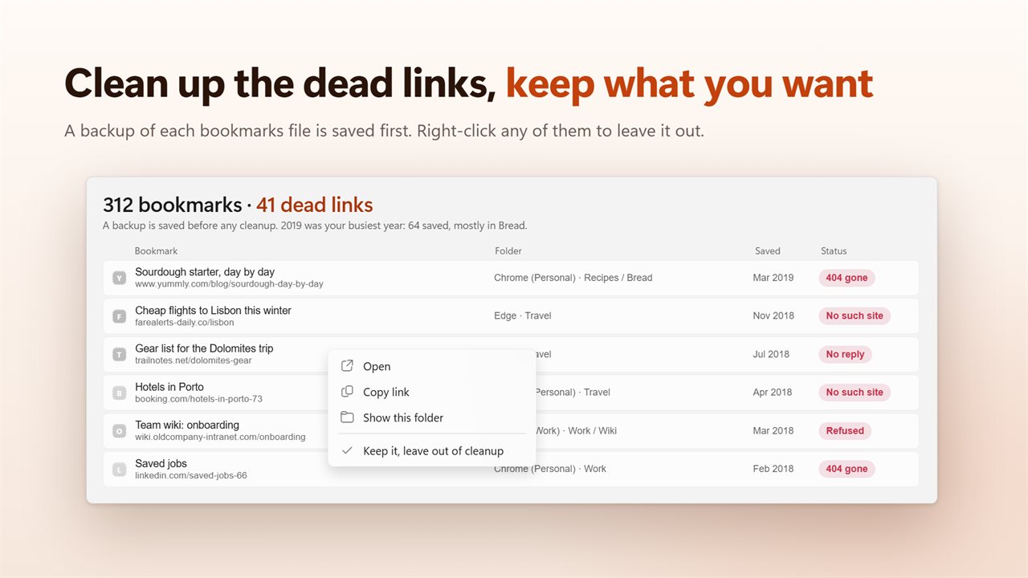1028x578 pixels.
Task: Select 'Cheap flights to Lisbon this winter' title
Action: [213, 310]
